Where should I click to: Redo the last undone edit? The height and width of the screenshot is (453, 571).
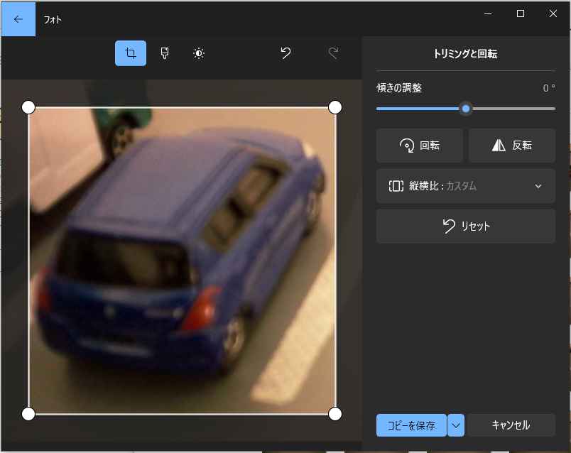333,53
